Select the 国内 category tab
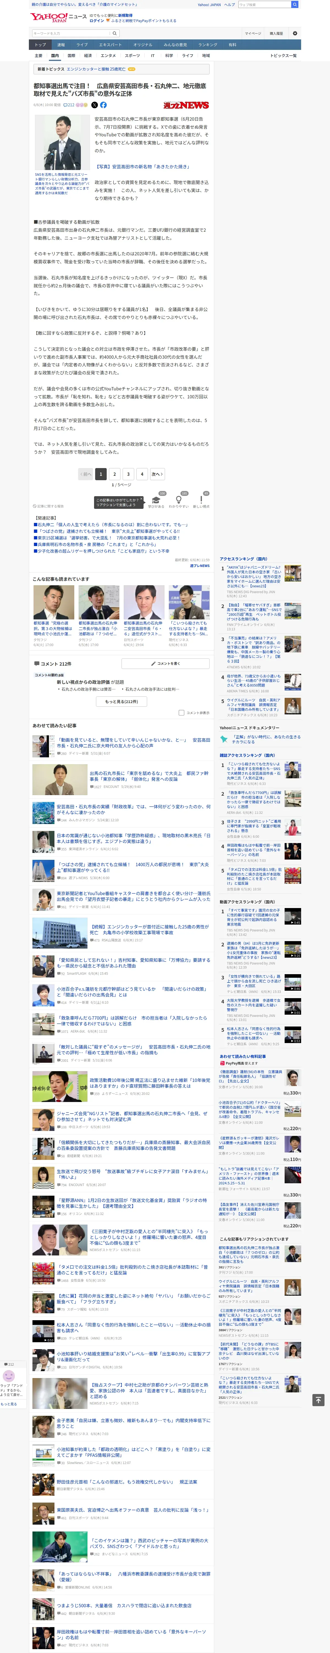The width and height of the screenshot is (330, 1653). [55, 56]
